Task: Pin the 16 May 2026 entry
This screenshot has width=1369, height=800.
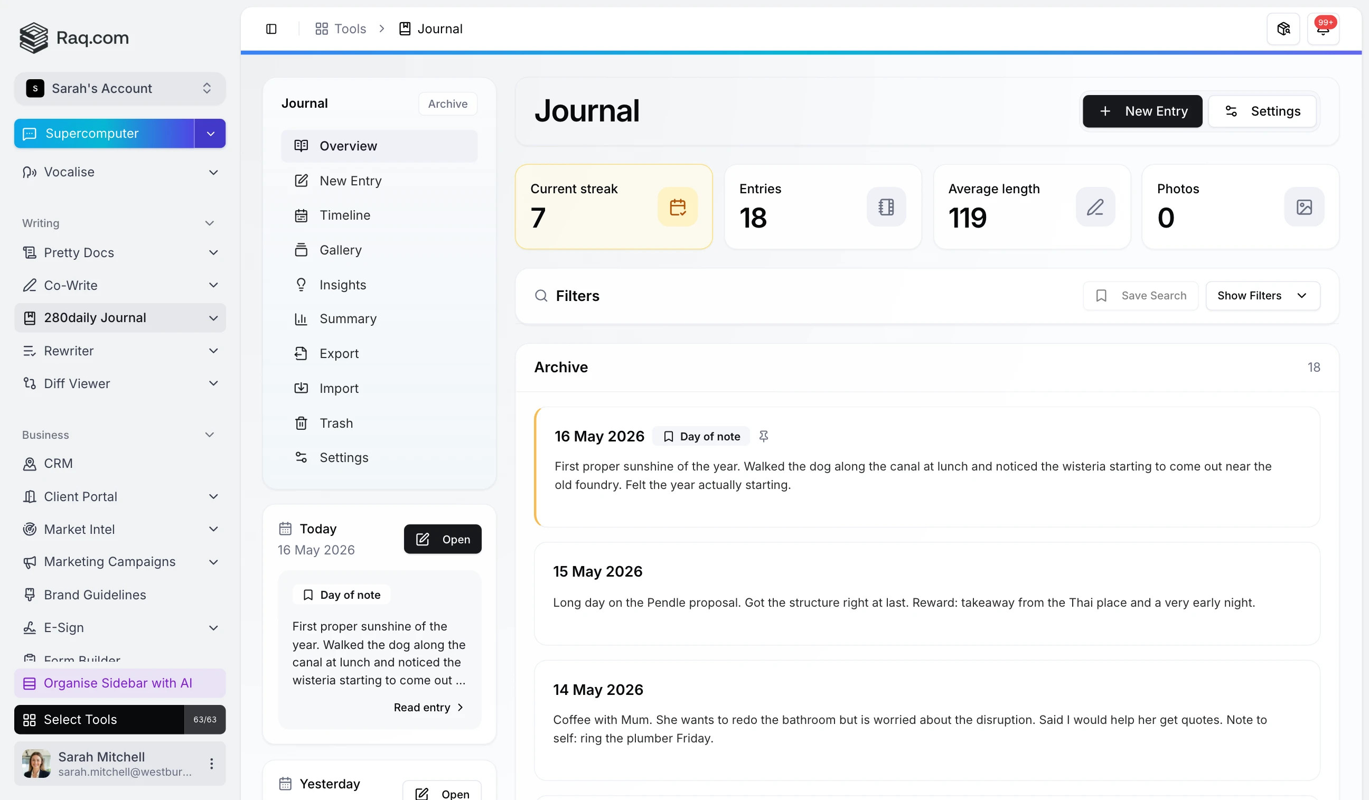Action: [763, 436]
